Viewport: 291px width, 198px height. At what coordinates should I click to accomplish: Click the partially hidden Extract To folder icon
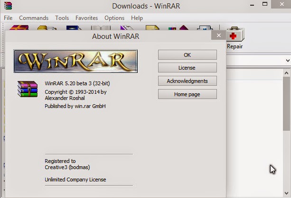(x=47, y=28)
